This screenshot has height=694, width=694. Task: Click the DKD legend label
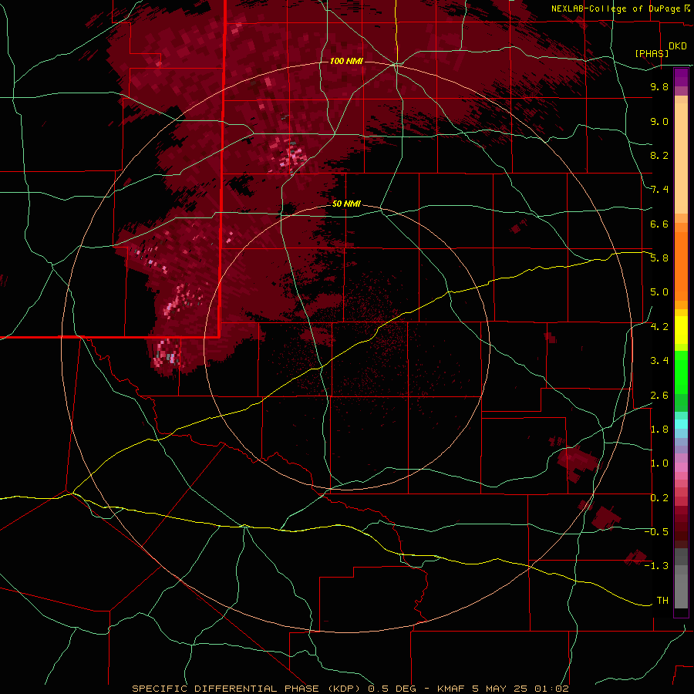pos(678,46)
